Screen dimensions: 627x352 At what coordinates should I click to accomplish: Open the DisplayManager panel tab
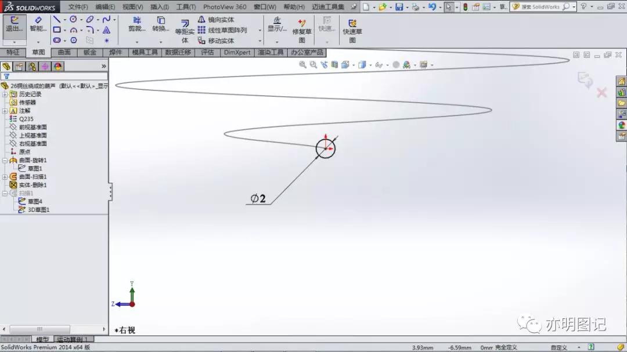(57, 66)
